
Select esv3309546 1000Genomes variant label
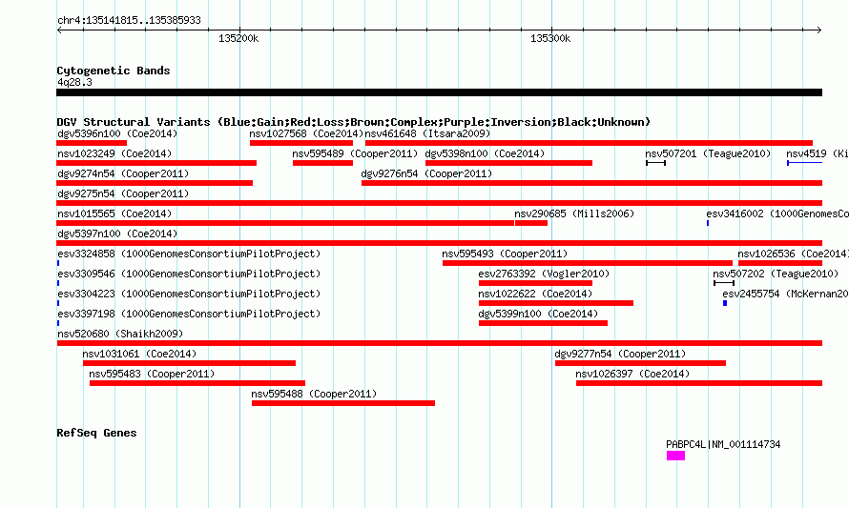[189, 274]
